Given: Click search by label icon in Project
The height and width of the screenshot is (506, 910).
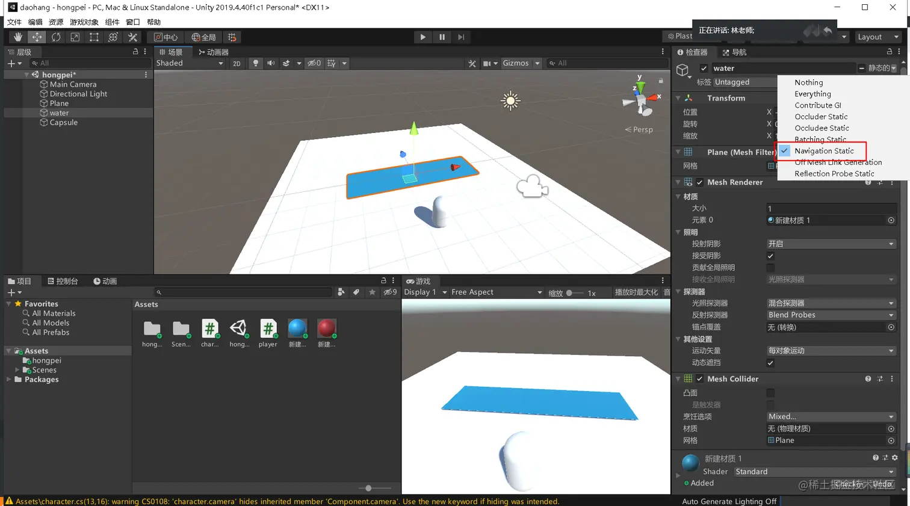Looking at the screenshot, I should click(356, 292).
